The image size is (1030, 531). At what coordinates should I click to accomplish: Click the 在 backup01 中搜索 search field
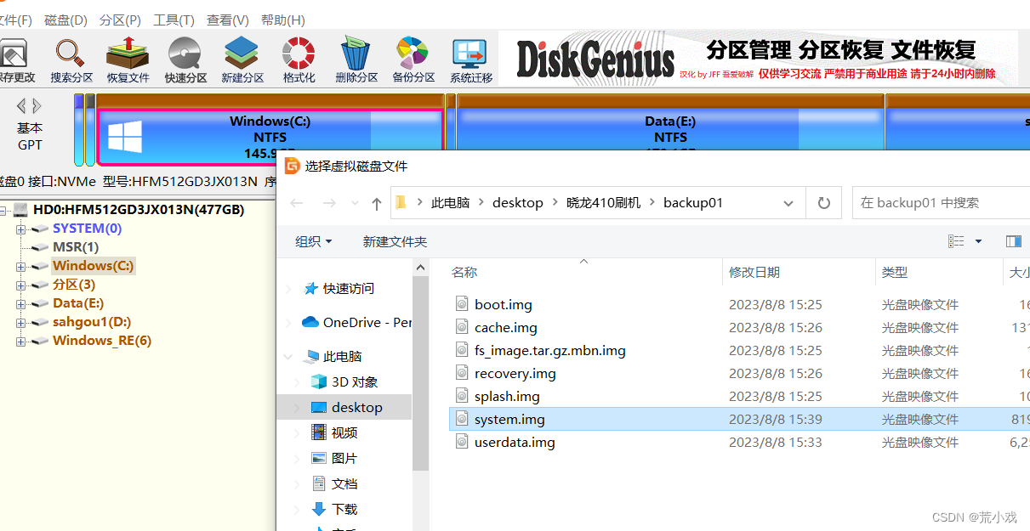(x=940, y=203)
